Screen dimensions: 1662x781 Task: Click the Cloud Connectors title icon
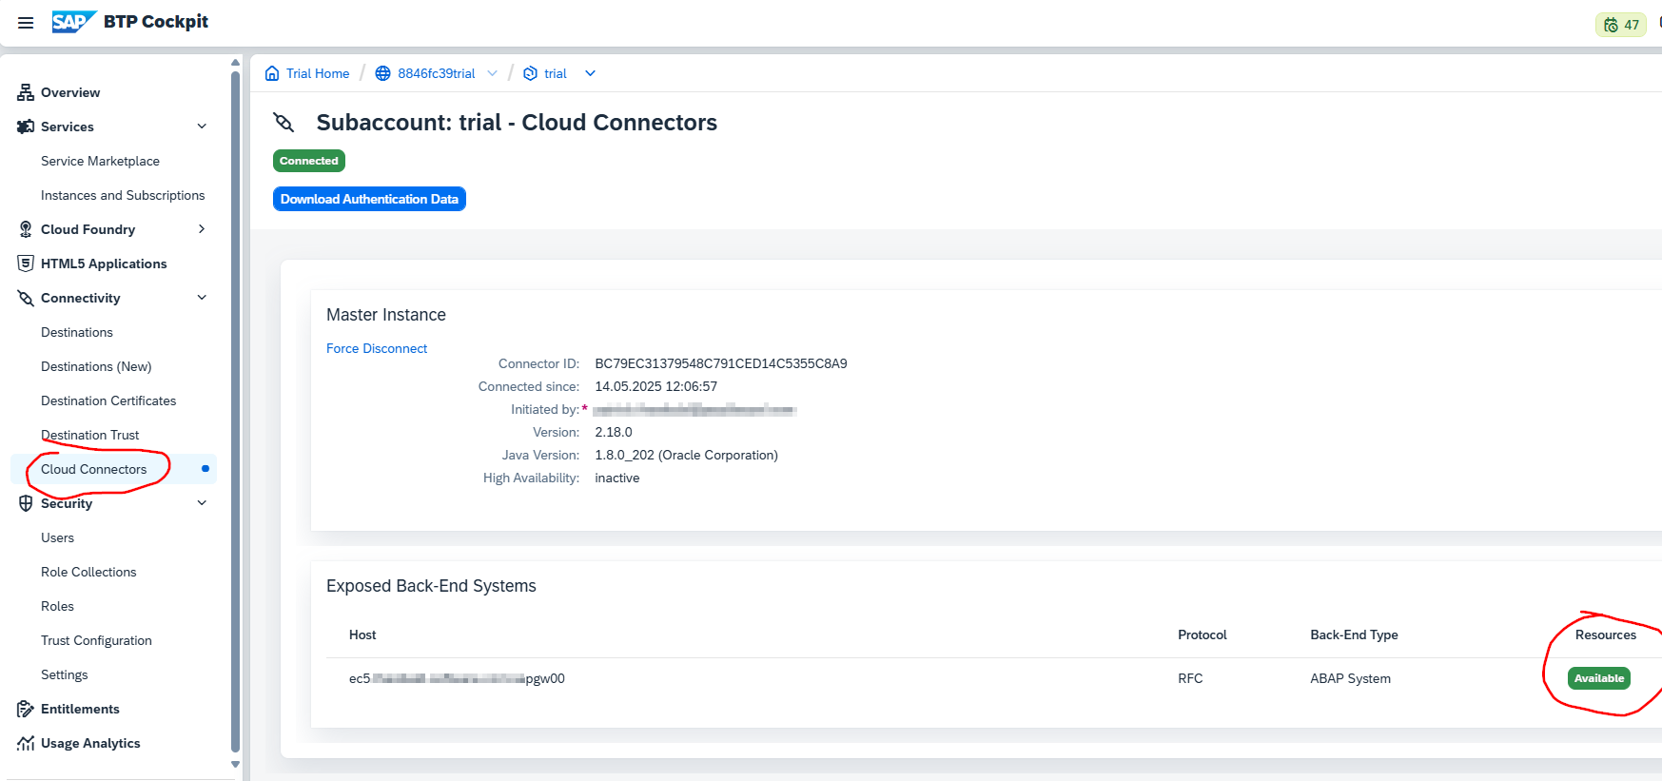284,123
